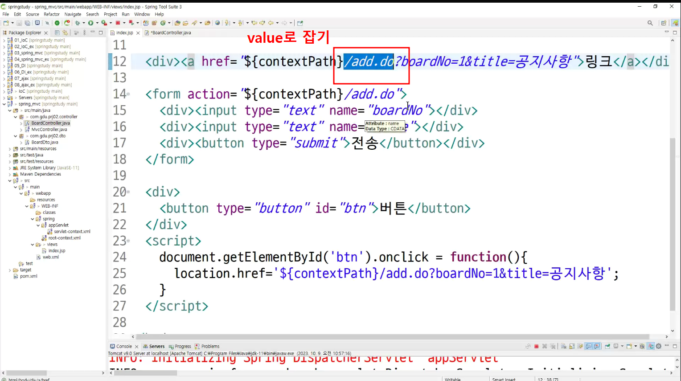
Task: Click the Relaunch green circle icon
Action: (x=57, y=23)
